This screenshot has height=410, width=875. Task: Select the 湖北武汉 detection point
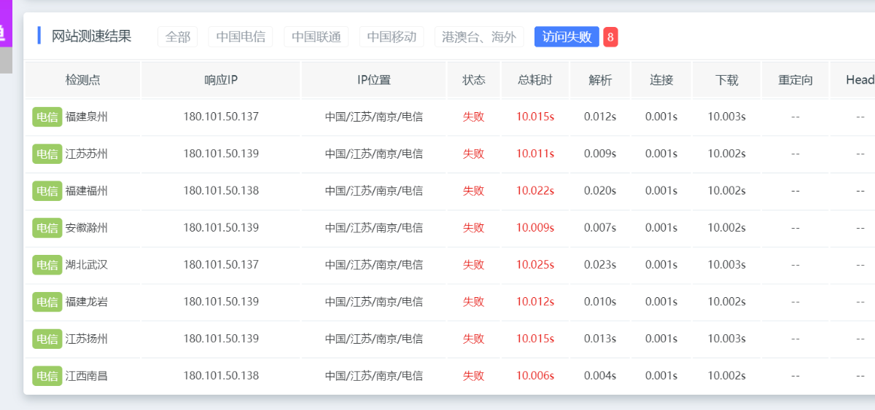pos(87,264)
